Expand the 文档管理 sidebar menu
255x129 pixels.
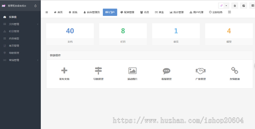point(20,24)
